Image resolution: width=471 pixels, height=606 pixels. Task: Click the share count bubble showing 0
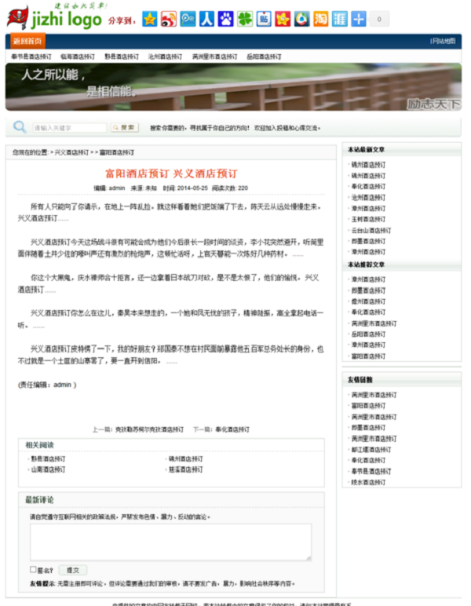pos(379,19)
